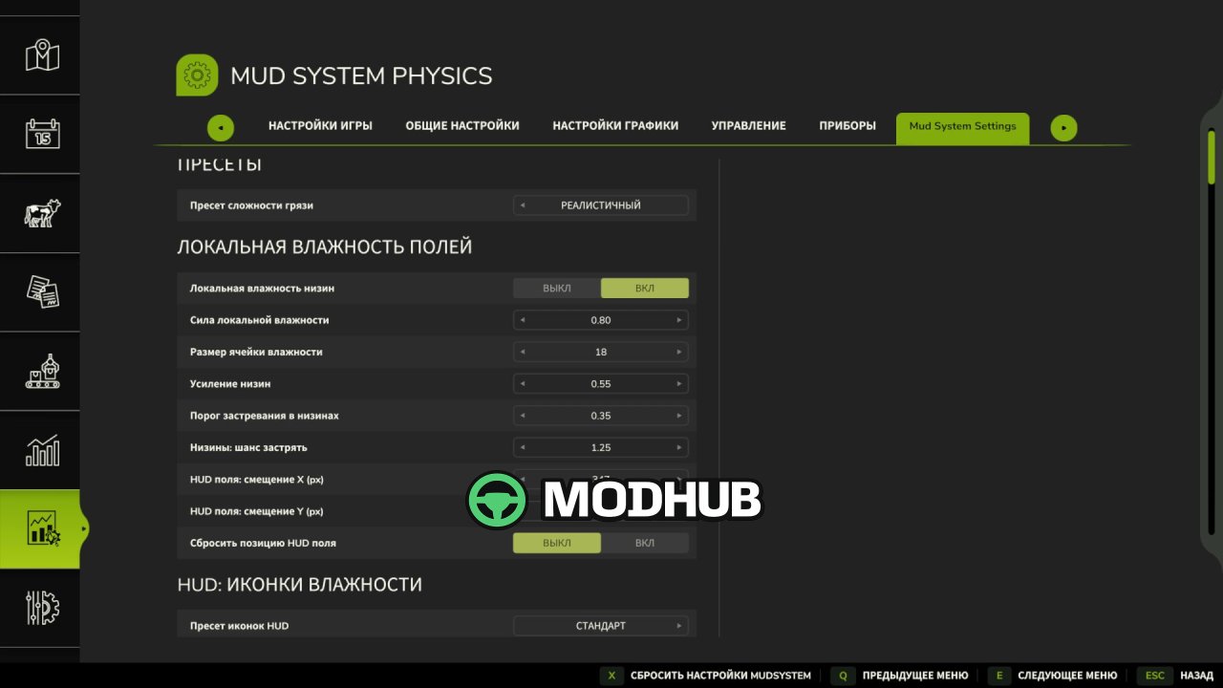Decrease Сила локальной влажности value
1223x688 pixels.
[x=523, y=320]
